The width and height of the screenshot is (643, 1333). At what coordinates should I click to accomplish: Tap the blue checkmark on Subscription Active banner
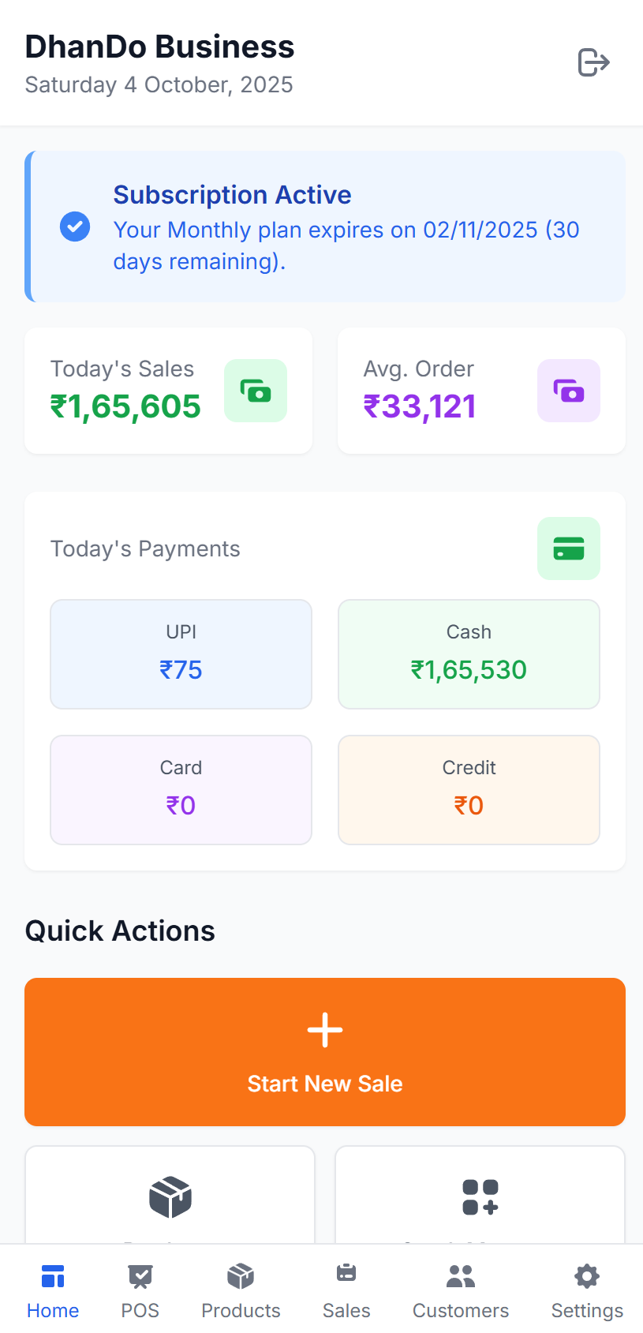[x=75, y=227]
